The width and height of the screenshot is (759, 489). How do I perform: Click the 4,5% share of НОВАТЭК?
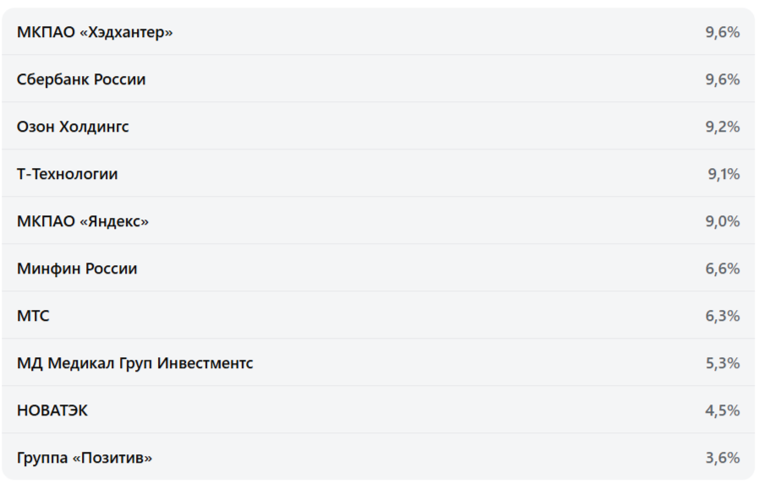click(x=723, y=410)
